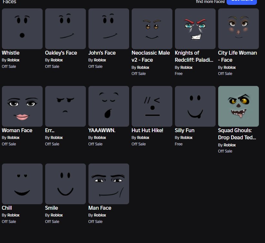Click Roblox creator link under Whistle
265x243 pixels.
(13, 60)
